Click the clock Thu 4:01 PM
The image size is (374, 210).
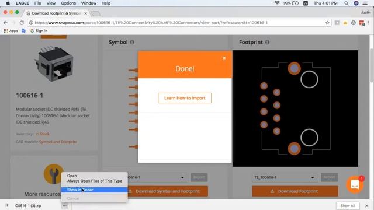pos(325,3)
